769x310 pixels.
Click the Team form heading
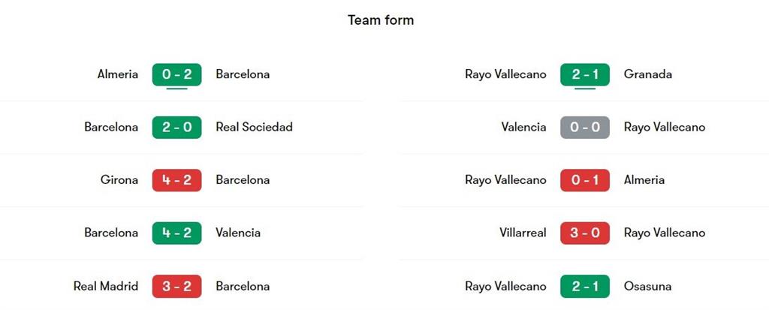click(381, 20)
